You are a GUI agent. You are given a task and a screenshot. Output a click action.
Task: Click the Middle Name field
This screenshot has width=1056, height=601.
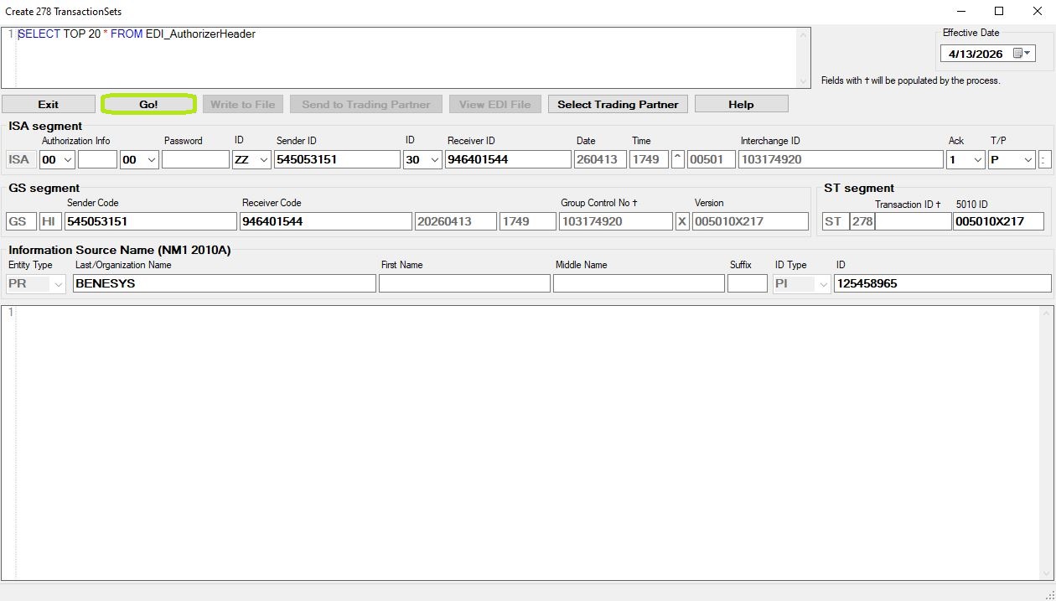tap(639, 283)
